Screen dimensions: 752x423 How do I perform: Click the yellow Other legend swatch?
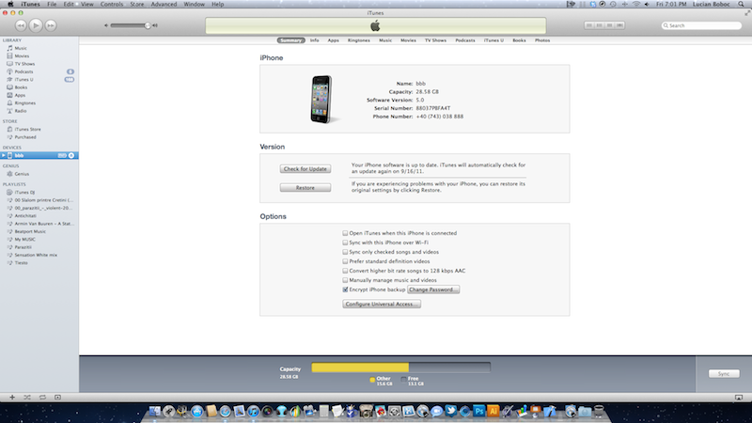tap(372, 380)
